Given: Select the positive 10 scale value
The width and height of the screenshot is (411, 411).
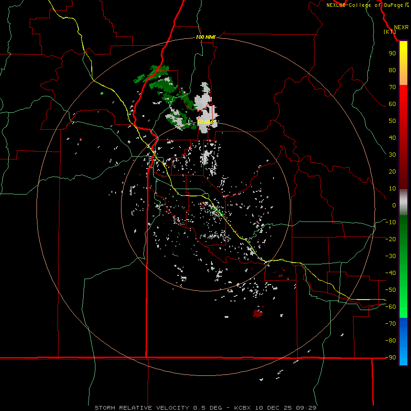Looking at the screenshot, I should point(392,189).
